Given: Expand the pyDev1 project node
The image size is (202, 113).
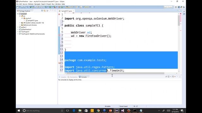Looking at the screenshot, I should tap(18, 27).
